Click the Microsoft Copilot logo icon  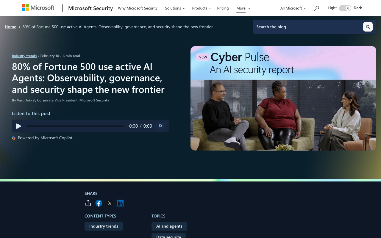click(14, 138)
